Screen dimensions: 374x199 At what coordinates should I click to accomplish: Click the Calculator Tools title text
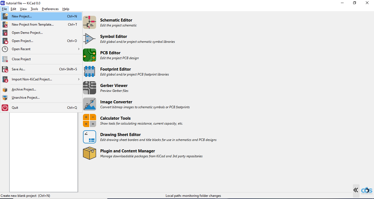tap(115, 118)
